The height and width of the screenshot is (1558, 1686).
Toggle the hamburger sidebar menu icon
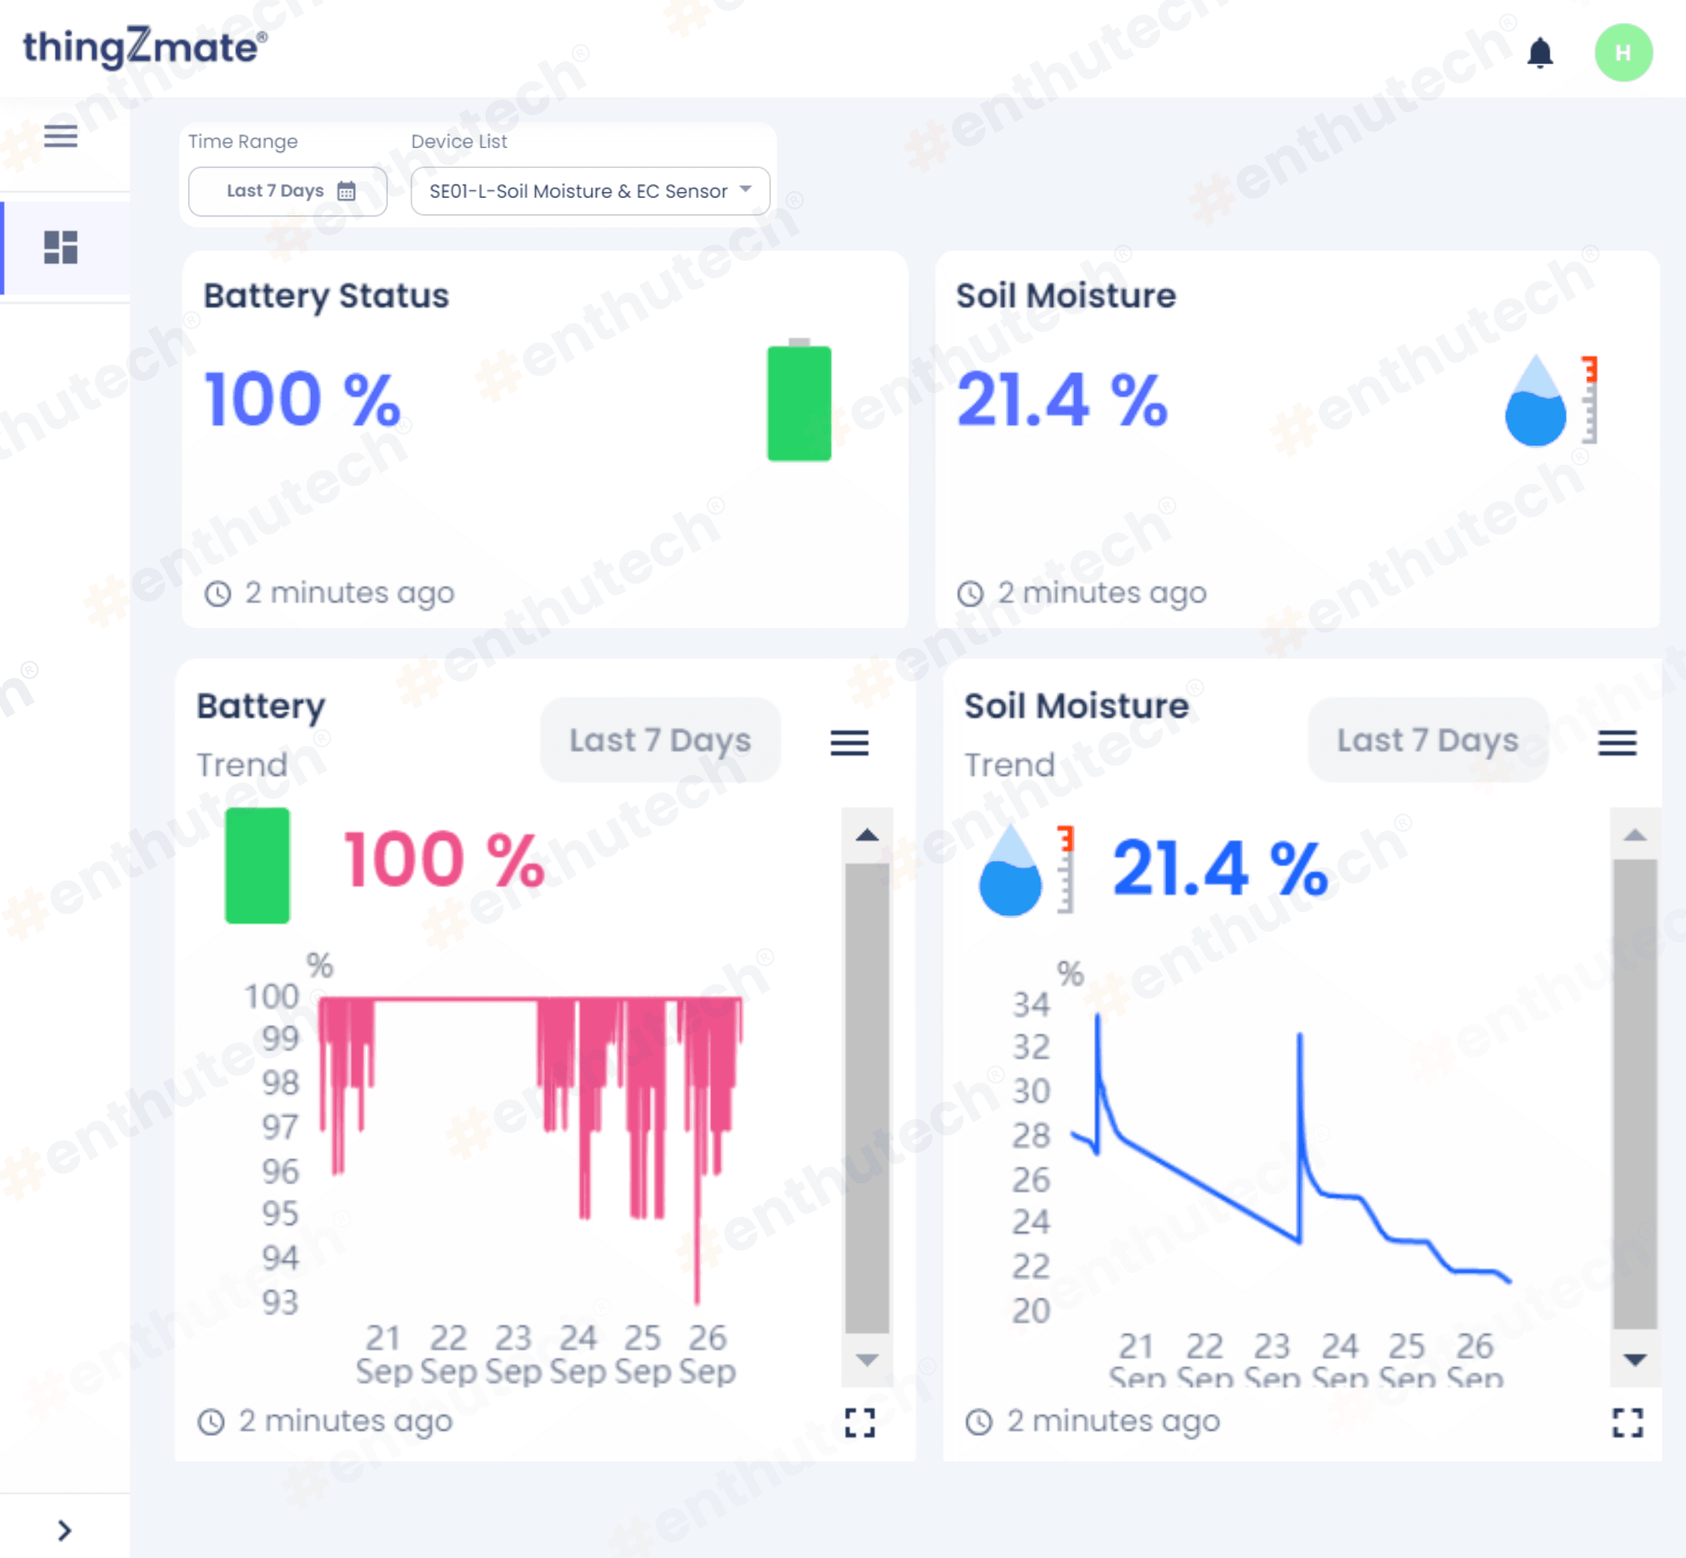click(x=61, y=136)
